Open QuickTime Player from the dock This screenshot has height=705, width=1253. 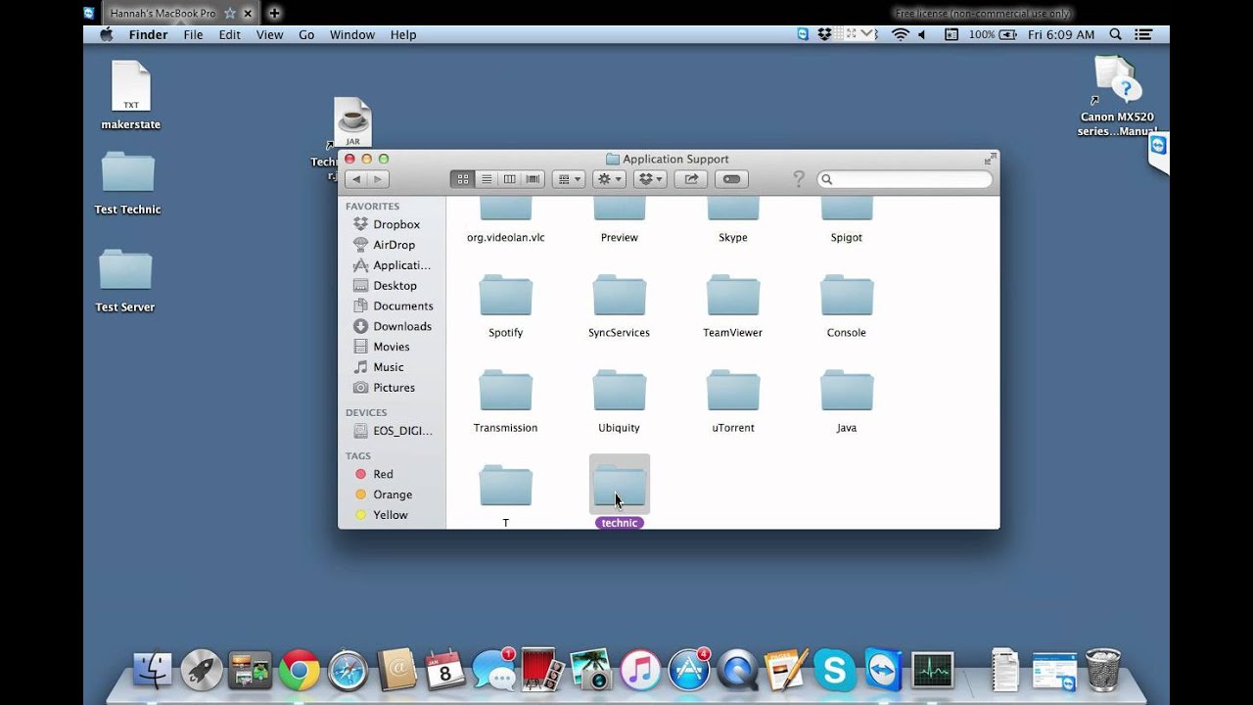coord(737,670)
